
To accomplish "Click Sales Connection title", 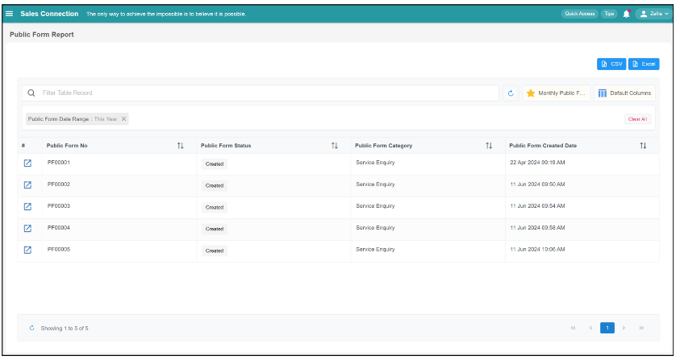I will [x=49, y=14].
